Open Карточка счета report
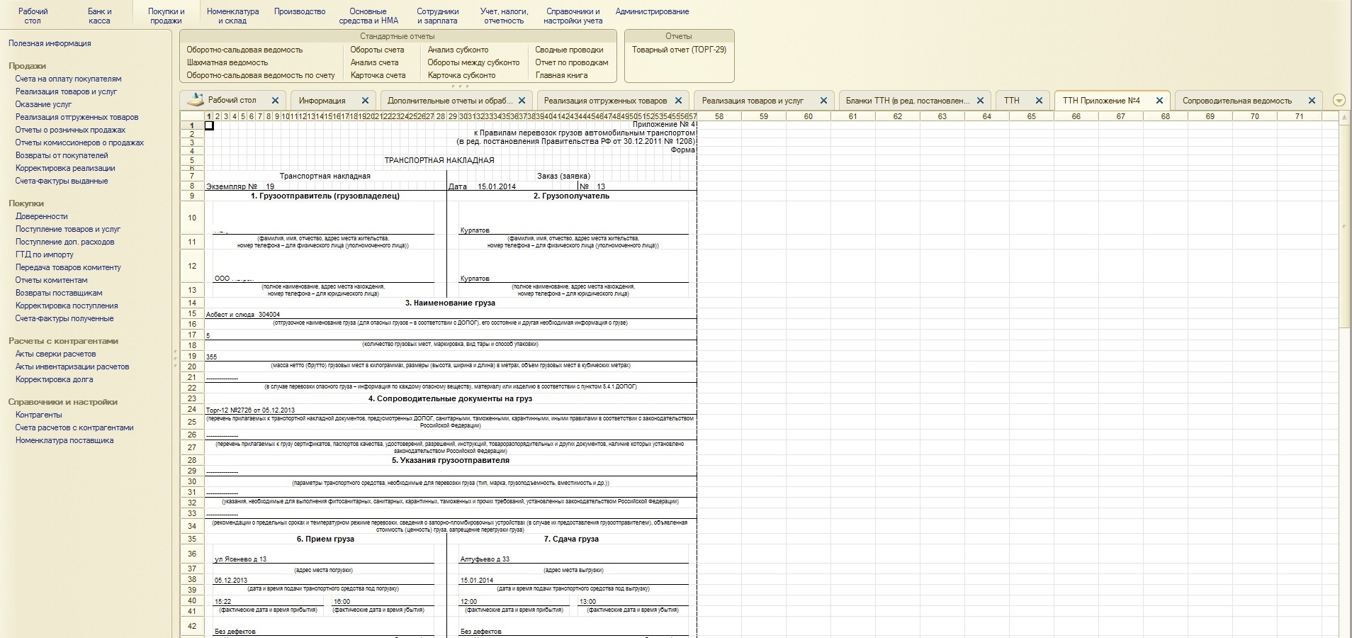Image resolution: width=1352 pixels, height=638 pixels. coord(378,75)
